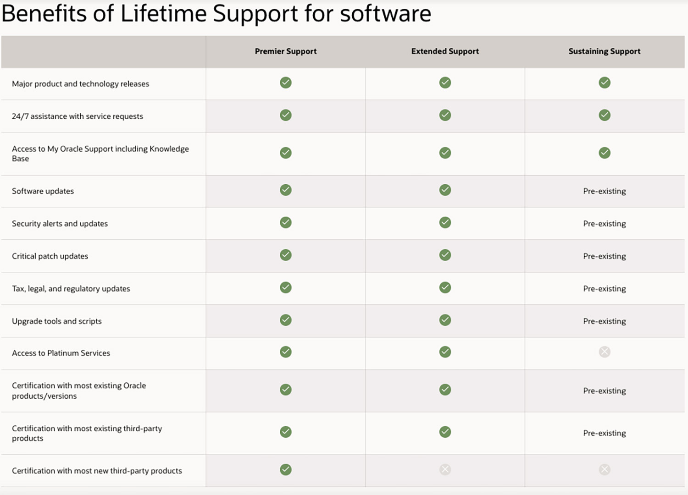Select the Critical patch updates label
Viewport: 688px width, 495px height.
coord(50,256)
